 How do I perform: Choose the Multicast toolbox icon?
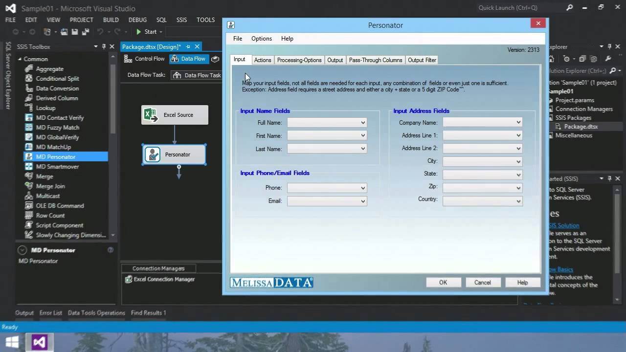[28, 196]
